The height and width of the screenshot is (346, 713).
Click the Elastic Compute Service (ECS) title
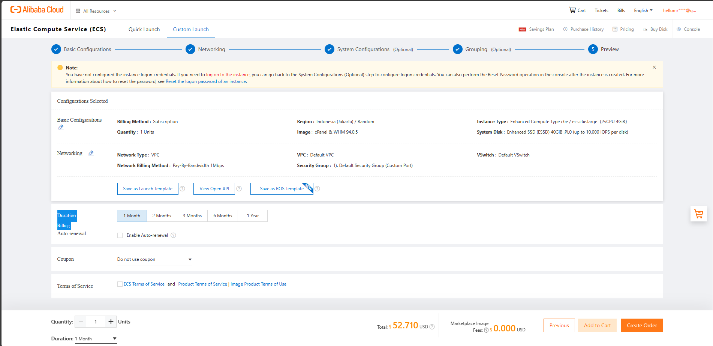coord(58,29)
